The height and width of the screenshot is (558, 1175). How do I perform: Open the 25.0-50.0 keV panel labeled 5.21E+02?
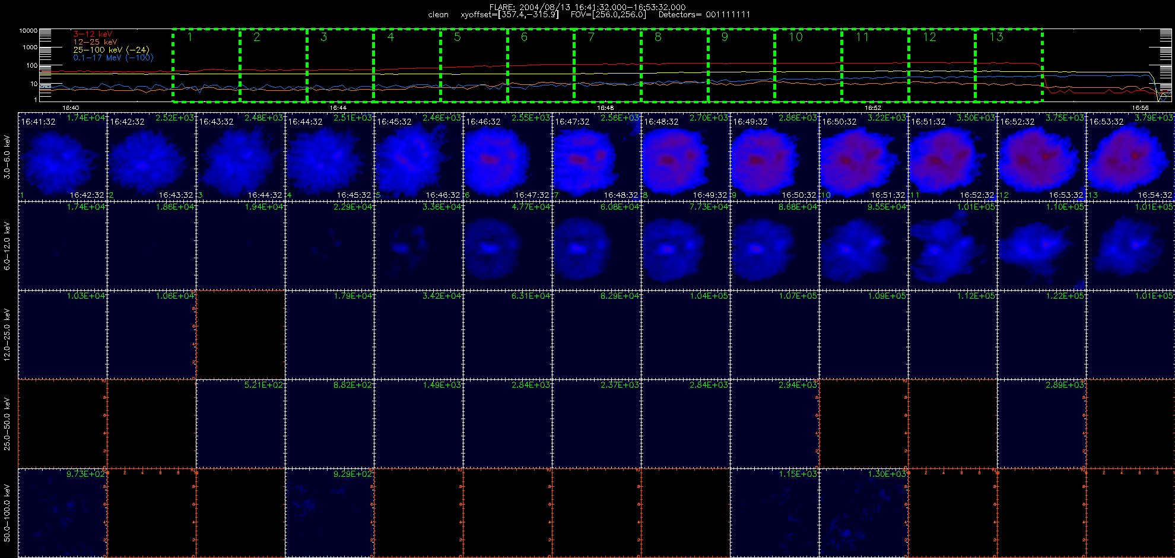tap(240, 424)
